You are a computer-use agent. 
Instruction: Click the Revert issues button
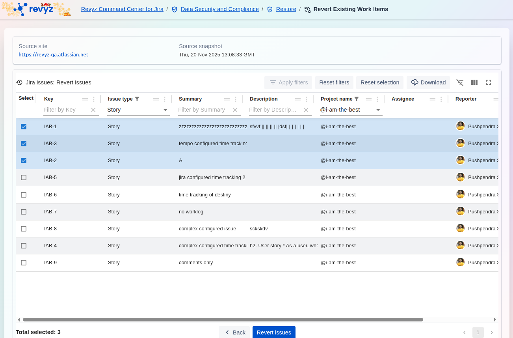click(x=274, y=332)
